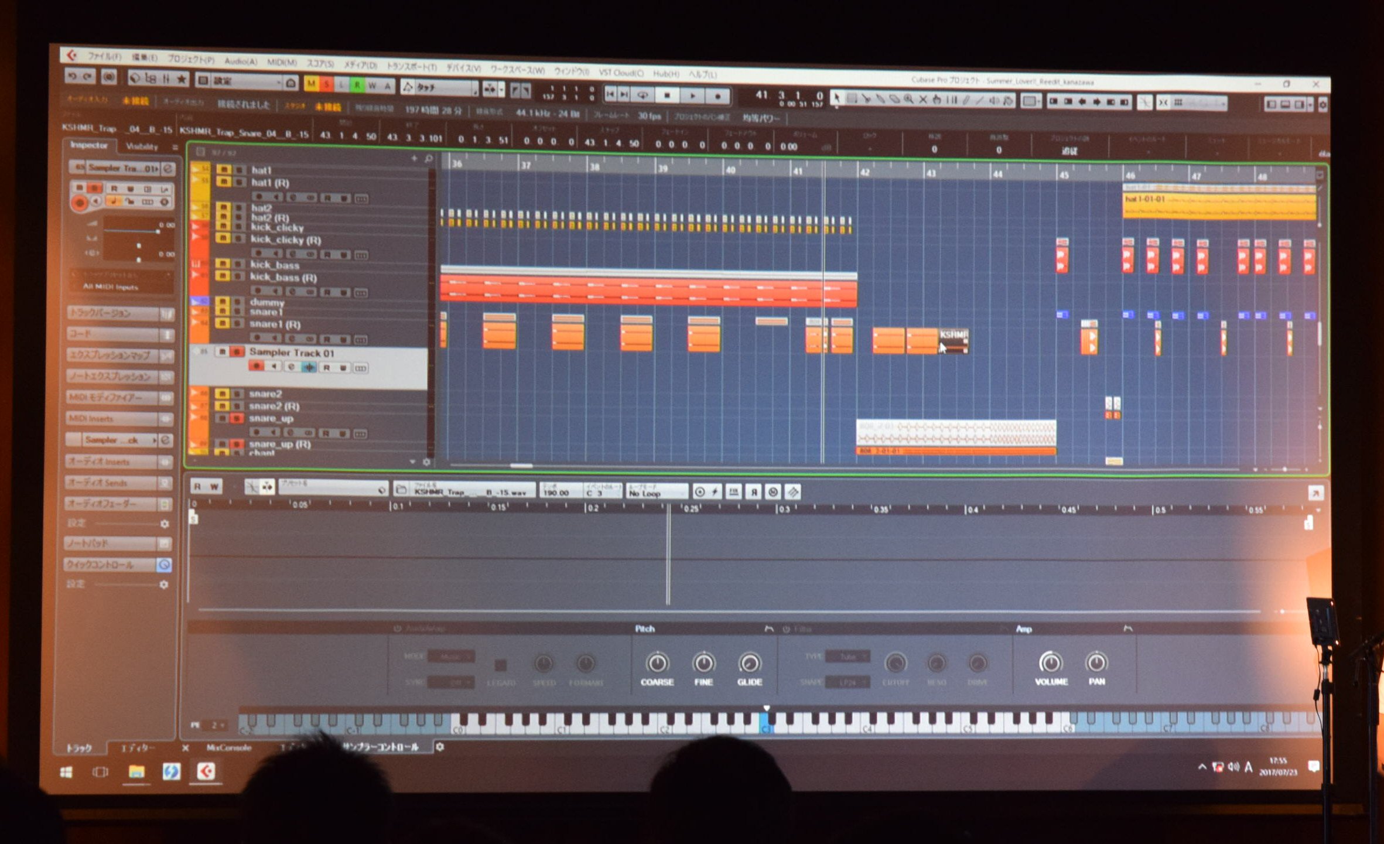Switch to the Visibility tab

tap(142, 146)
